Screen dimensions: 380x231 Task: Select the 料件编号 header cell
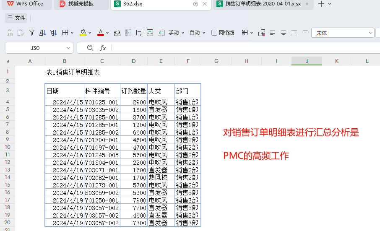[102, 91]
